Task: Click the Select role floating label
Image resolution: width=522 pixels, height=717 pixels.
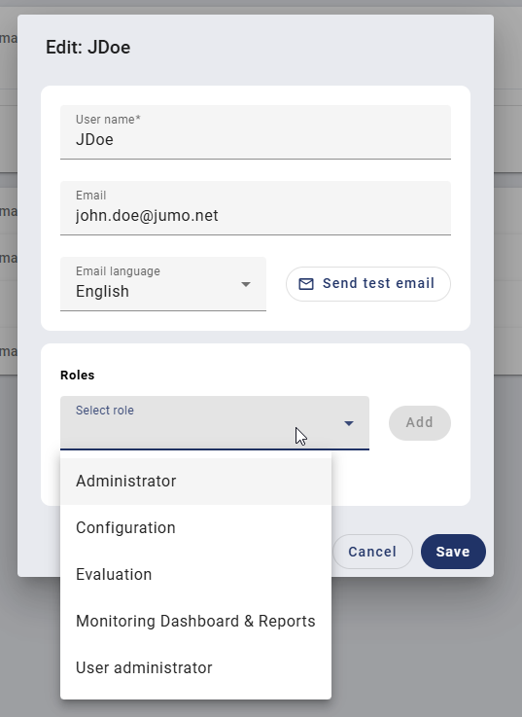Action: point(105,411)
